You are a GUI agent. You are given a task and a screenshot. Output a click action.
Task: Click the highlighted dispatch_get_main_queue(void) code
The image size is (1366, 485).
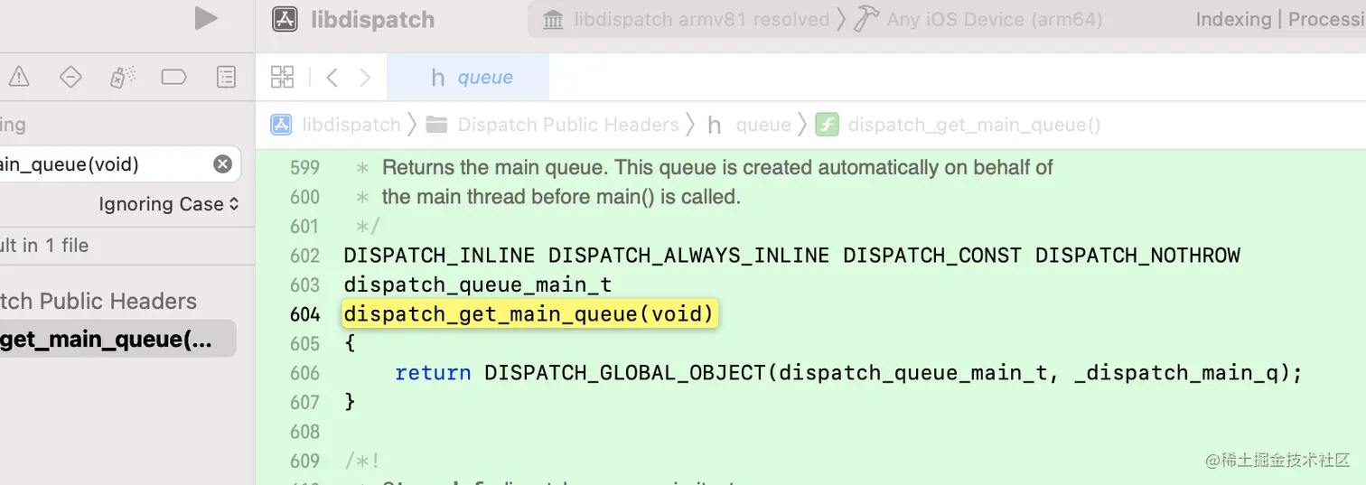(x=529, y=314)
